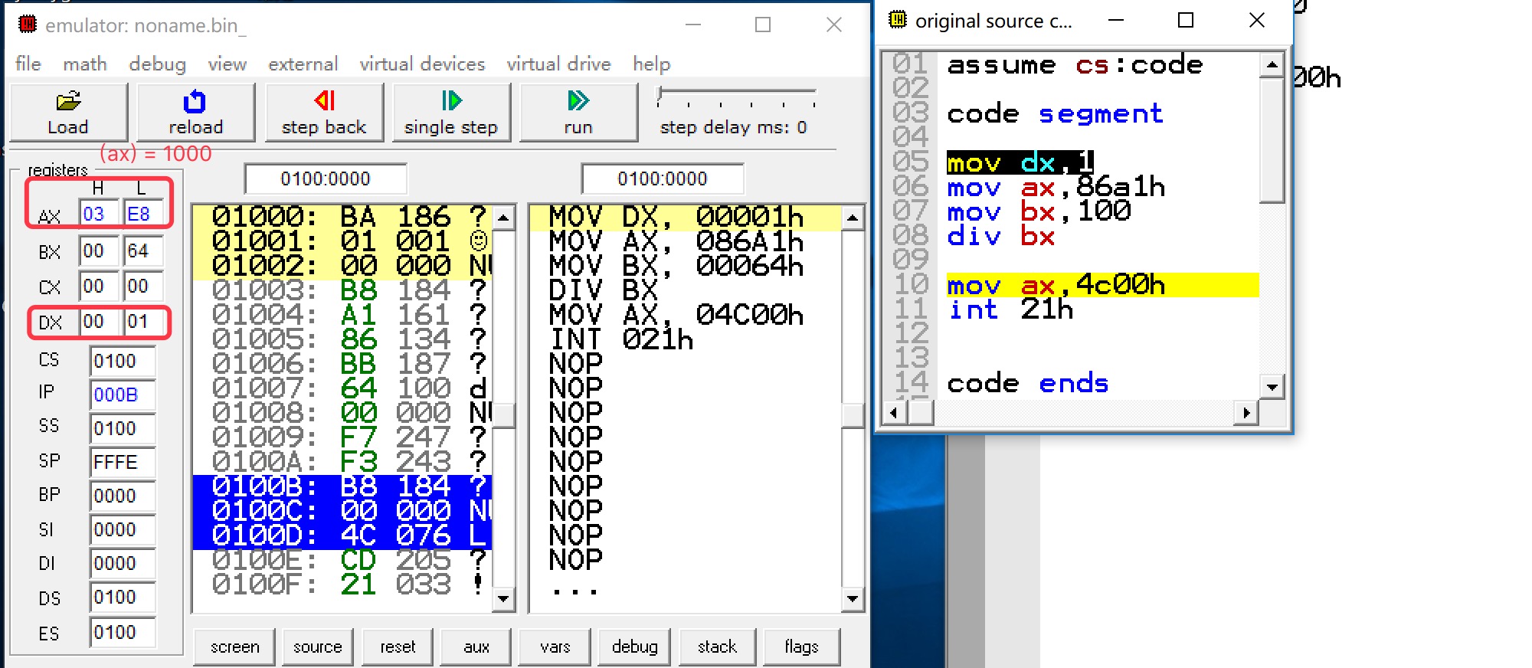This screenshot has width=1532, height=668.
Task: Click the BX low byte field
Action: click(x=143, y=250)
